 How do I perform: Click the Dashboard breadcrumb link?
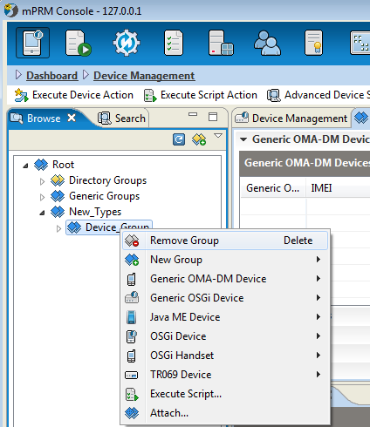pos(52,76)
